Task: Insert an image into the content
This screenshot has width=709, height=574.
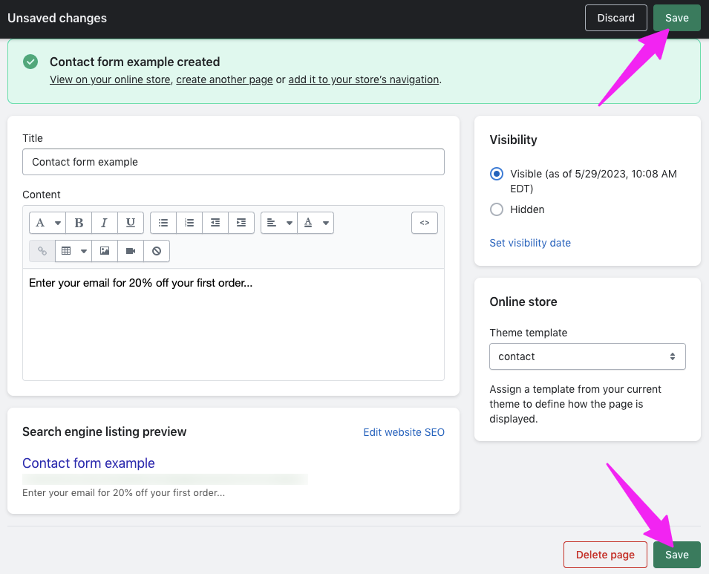Action: pyautogui.click(x=105, y=251)
